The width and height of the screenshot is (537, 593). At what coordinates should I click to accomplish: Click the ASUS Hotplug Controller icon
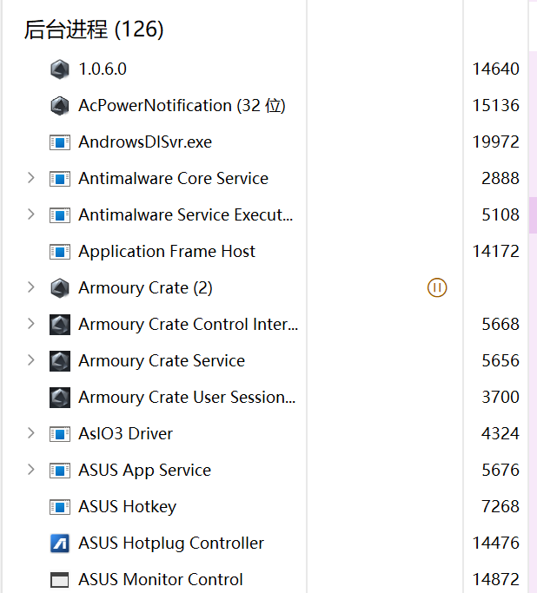pos(60,544)
